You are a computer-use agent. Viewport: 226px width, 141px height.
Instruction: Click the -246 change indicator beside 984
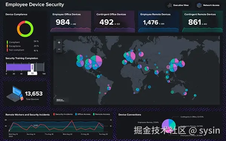[73, 24]
